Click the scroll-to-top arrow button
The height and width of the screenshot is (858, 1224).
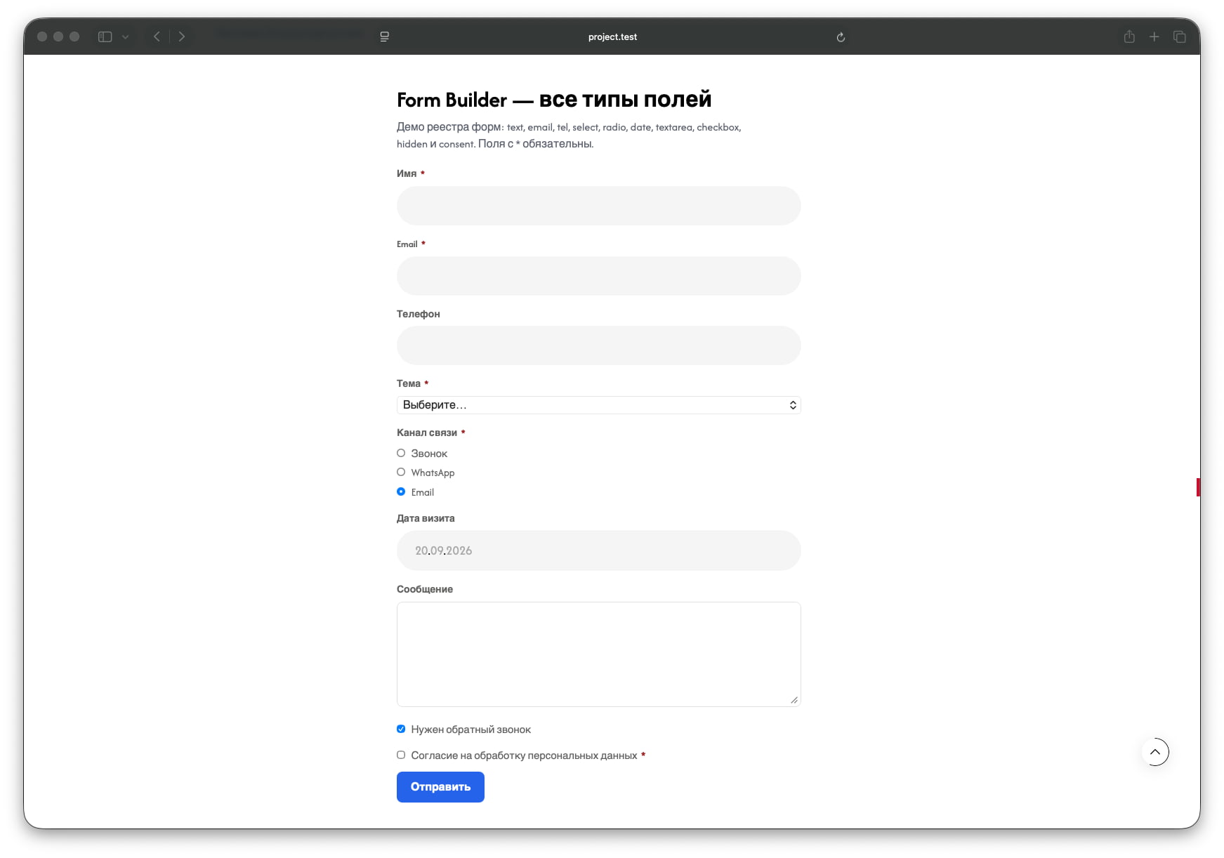(x=1155, y=752)
